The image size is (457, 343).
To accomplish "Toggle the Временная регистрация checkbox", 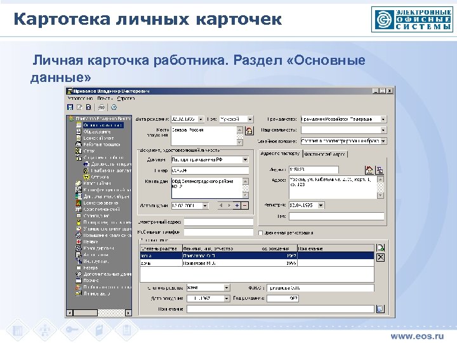I will pyautogui.click(x=261, y=232).
